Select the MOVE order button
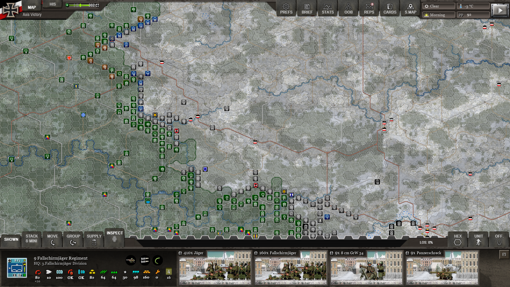Image resolution: width=510 pixels, height=287 pixels. [x=53, y=239]
